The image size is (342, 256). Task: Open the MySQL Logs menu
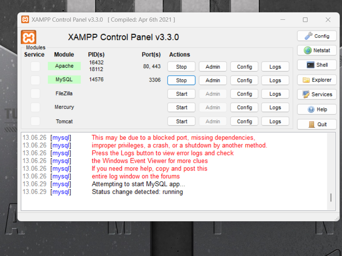pos(275,80)
